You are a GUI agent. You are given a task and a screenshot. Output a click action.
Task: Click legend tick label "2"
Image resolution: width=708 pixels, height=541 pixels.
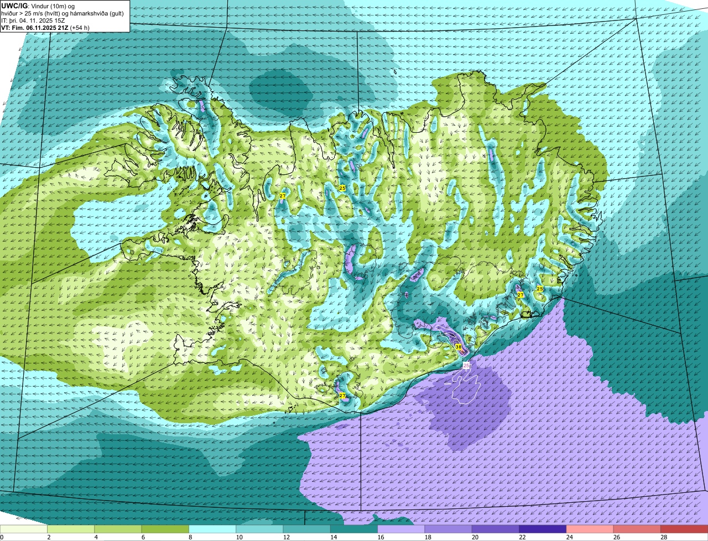(49, 537)
